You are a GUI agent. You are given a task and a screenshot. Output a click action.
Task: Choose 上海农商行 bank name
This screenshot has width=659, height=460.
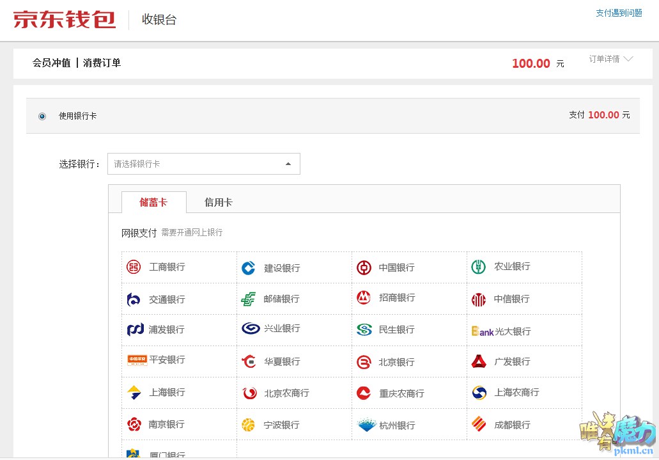pos(516,392)
